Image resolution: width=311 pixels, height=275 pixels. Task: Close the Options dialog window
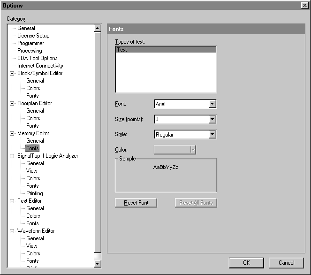pos(304,5)
